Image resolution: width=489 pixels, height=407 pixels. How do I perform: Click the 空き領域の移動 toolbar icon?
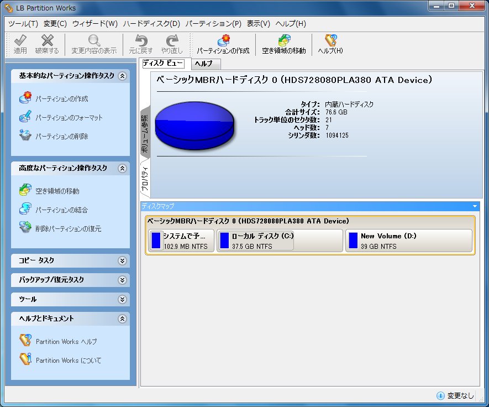[x=284, y=40]
